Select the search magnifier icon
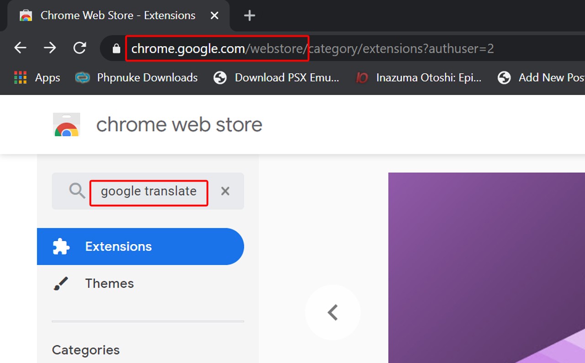This screenshot has width=585, height=363. point(76,191)
